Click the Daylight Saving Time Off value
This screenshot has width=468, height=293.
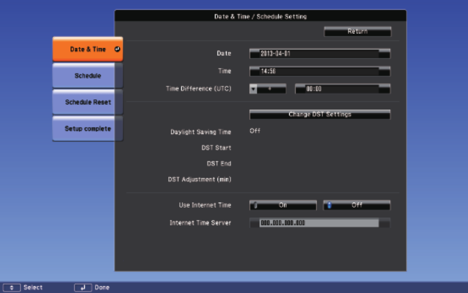[255, 131]
